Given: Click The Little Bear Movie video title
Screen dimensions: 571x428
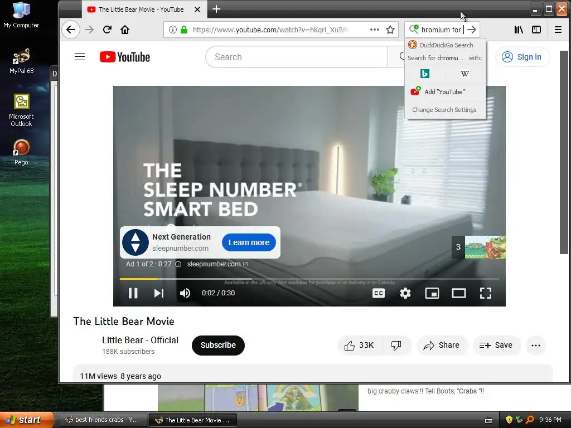Looking at the screenshot, I should pyautogui.click(x=124, y=321).
